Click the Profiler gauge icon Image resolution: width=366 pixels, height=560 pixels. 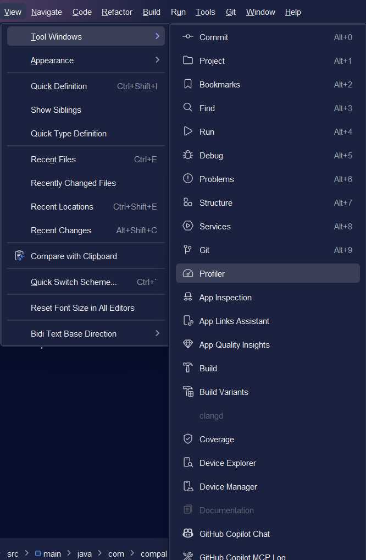[x=188, y=273]
